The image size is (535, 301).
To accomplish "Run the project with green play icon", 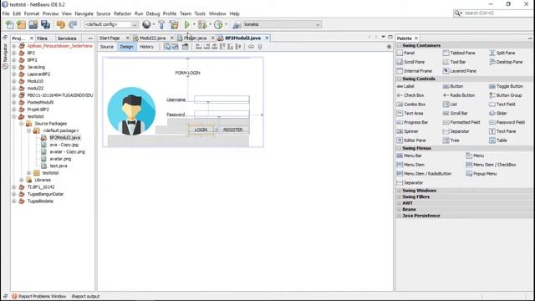I will 187,24.
